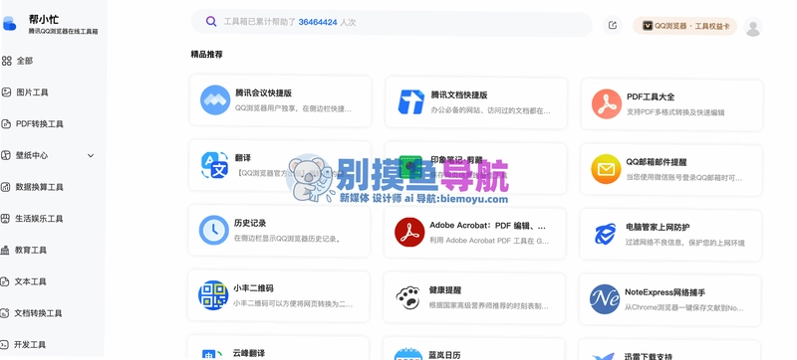Click the share icon beside search bar

[x=613, y=25]
